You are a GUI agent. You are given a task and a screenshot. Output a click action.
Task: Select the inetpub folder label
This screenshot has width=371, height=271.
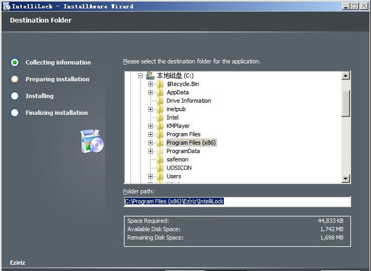point(176,109)
